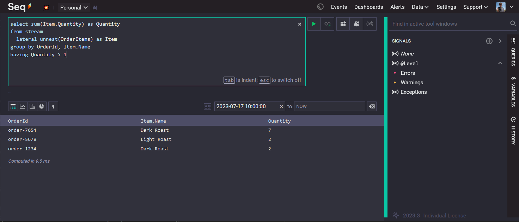Click Light Roast cell

156,139
